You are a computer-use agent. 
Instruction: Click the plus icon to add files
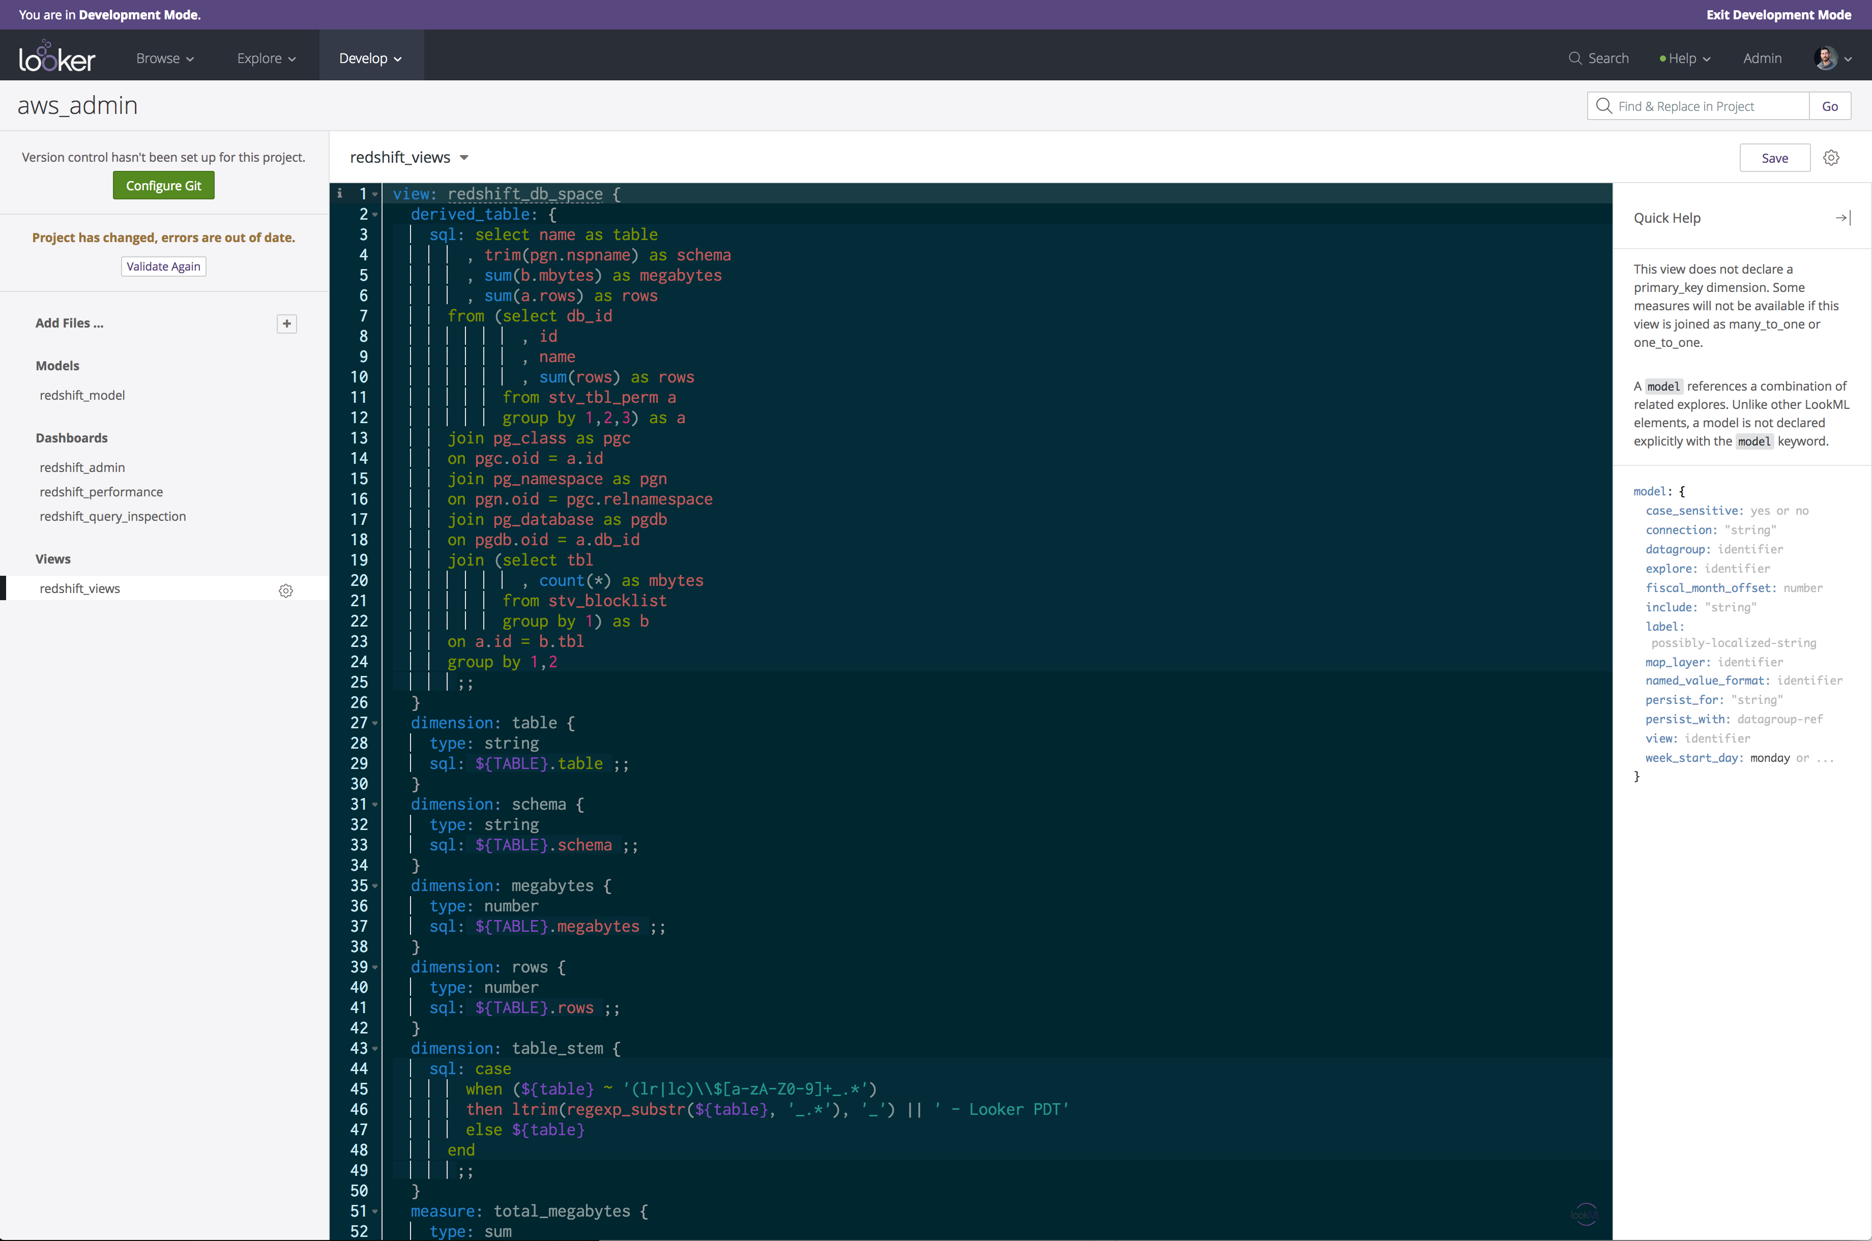286,323
